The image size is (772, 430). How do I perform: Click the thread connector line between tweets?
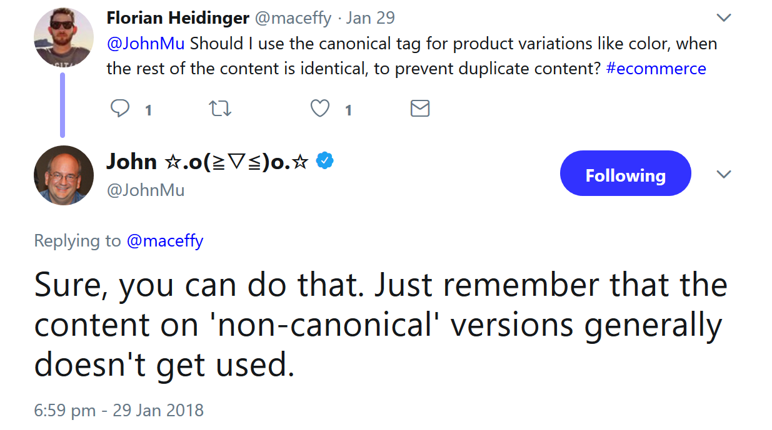click(63, 105)
